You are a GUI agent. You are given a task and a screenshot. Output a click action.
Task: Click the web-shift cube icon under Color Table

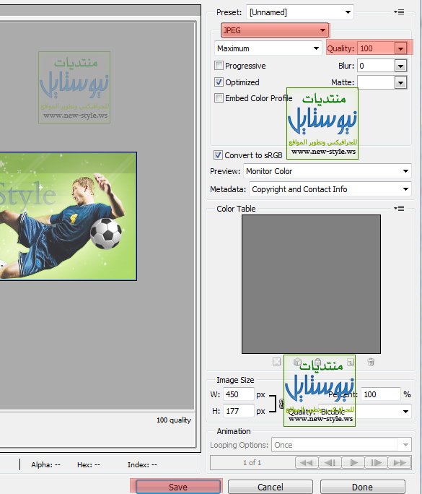297,362
